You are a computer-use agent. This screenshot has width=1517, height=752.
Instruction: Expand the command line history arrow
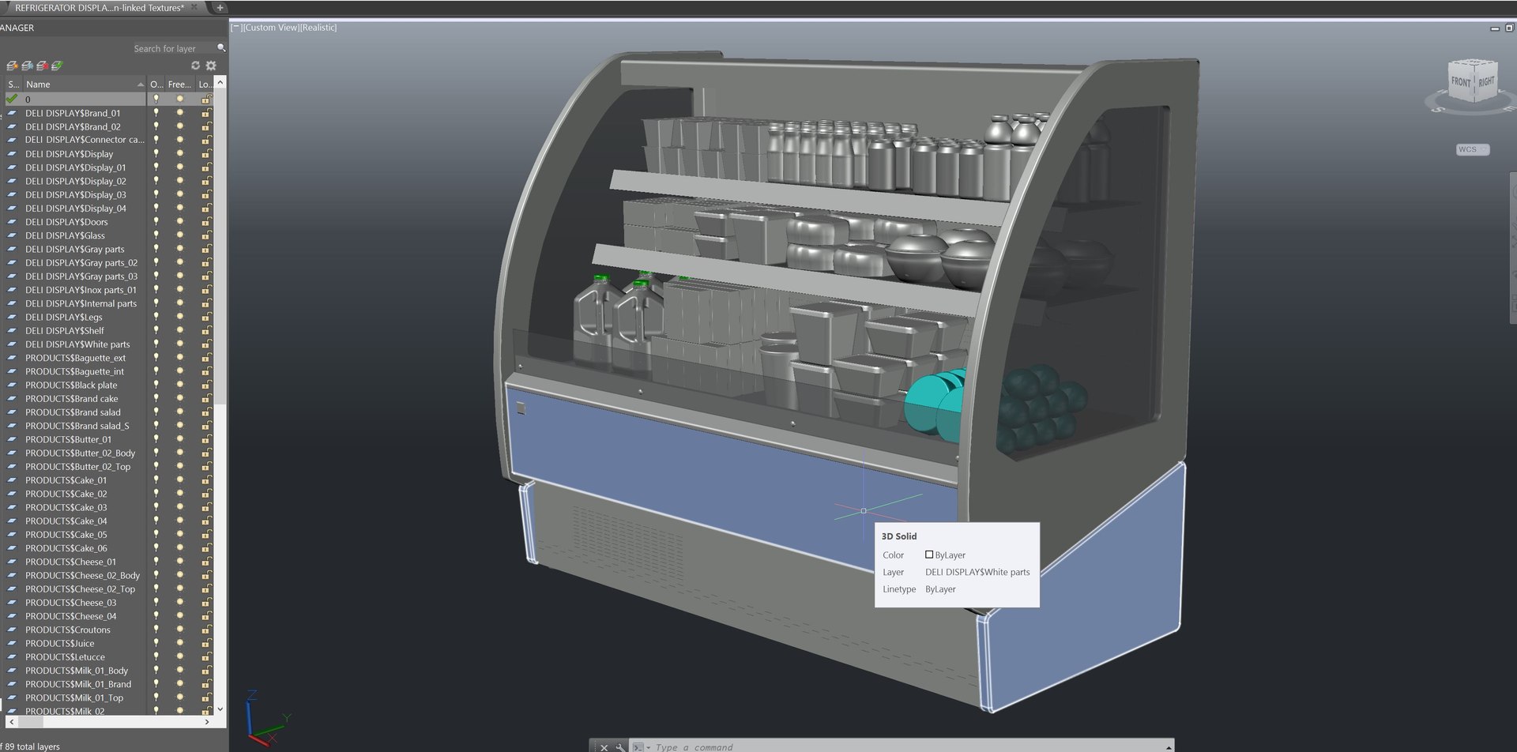pos(1168,747)
